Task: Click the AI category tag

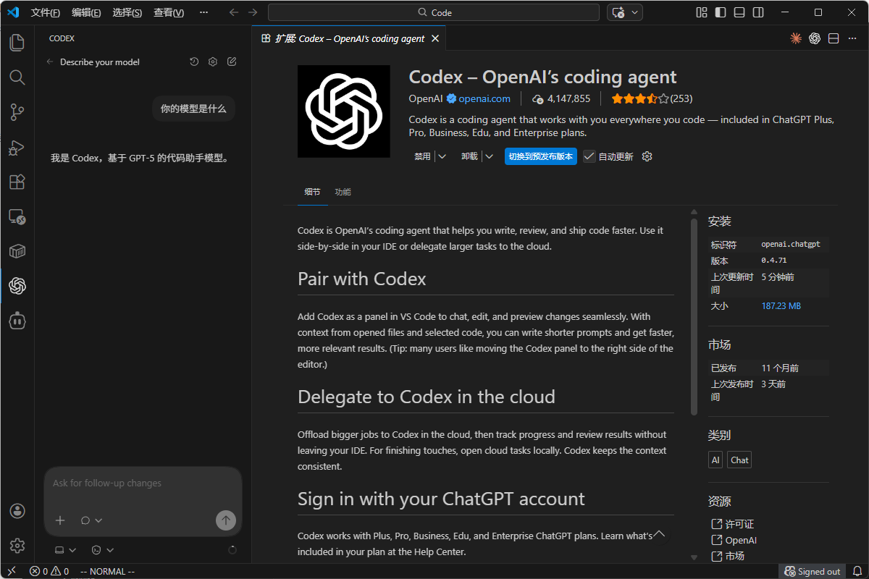Action: point(715,460)
